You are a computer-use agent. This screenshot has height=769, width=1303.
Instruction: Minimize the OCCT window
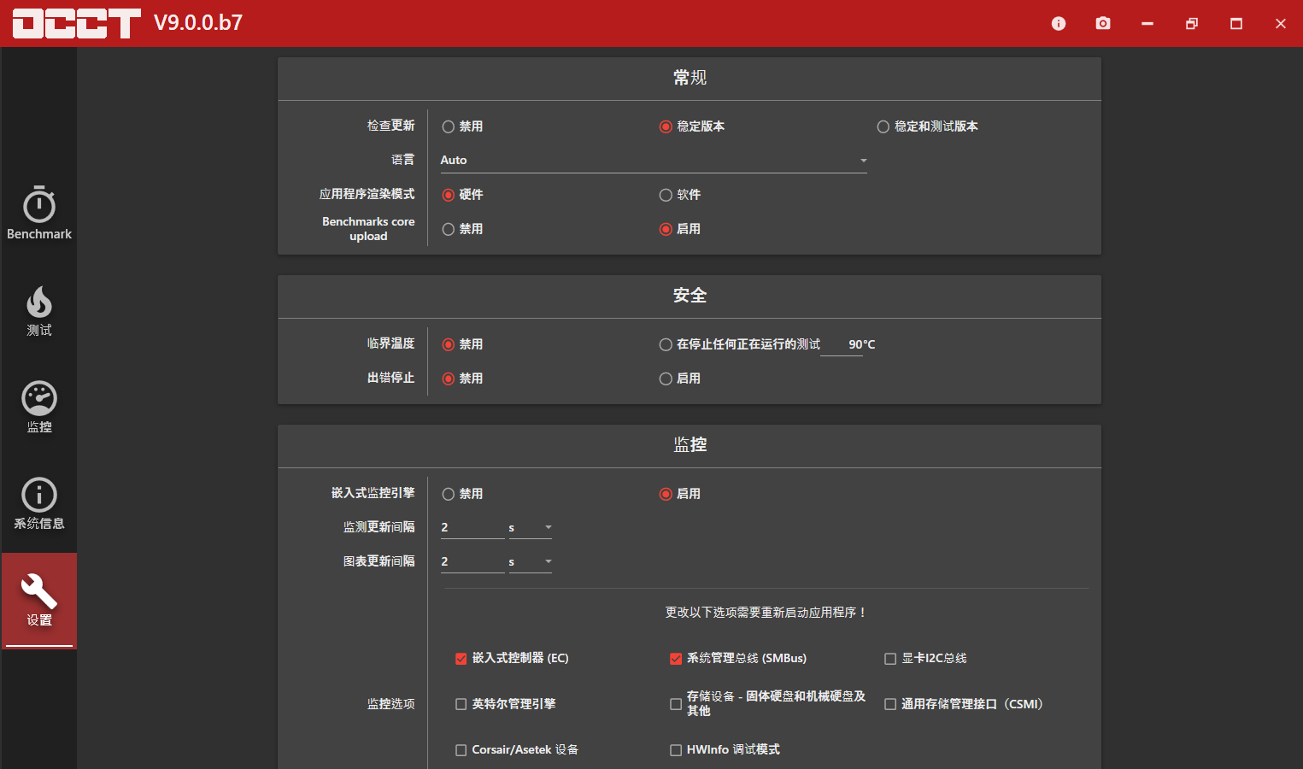click(1147, 24)
